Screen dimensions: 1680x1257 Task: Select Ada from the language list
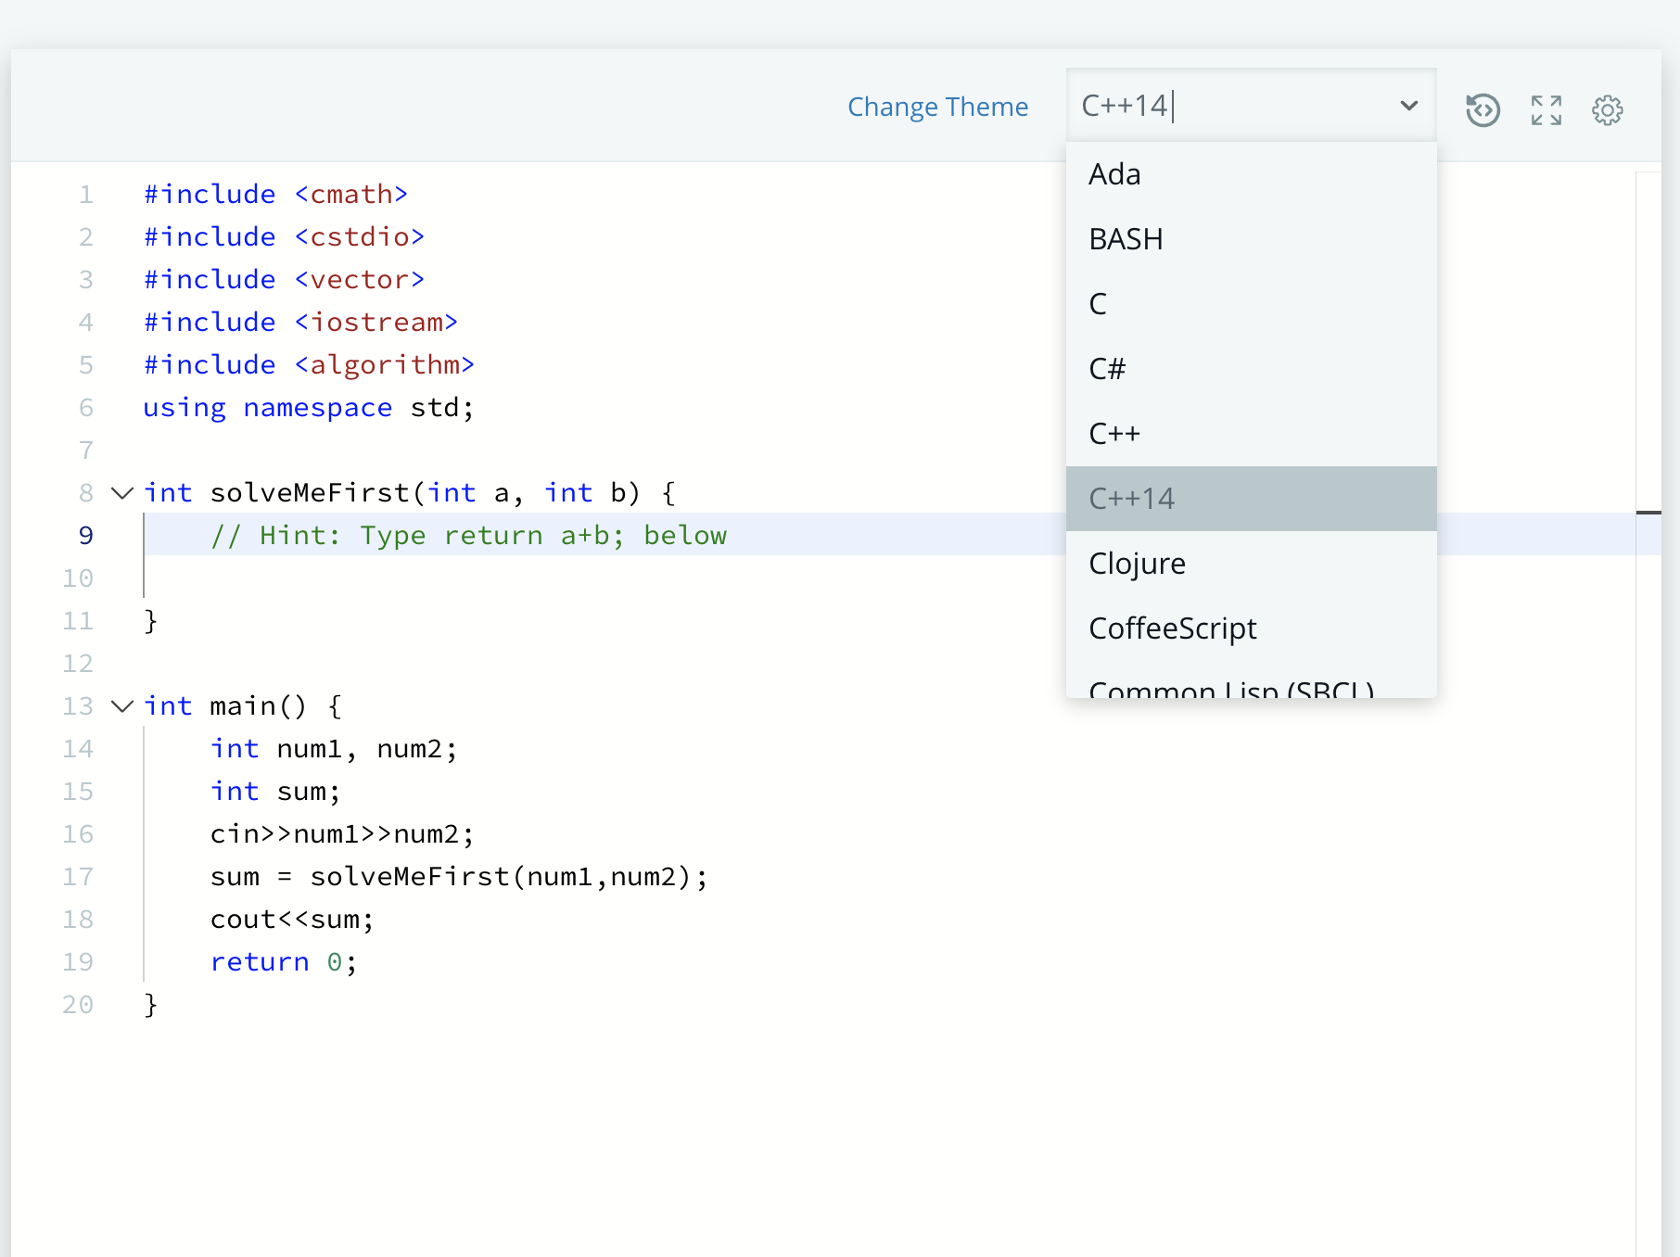[1251, 174]
